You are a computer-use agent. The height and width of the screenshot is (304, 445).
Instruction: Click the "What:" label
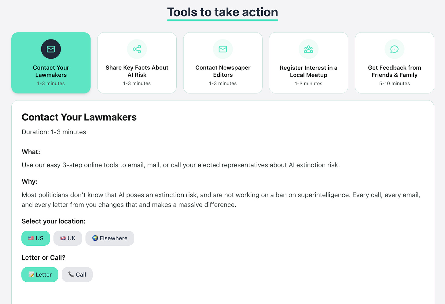click(31, 152)
